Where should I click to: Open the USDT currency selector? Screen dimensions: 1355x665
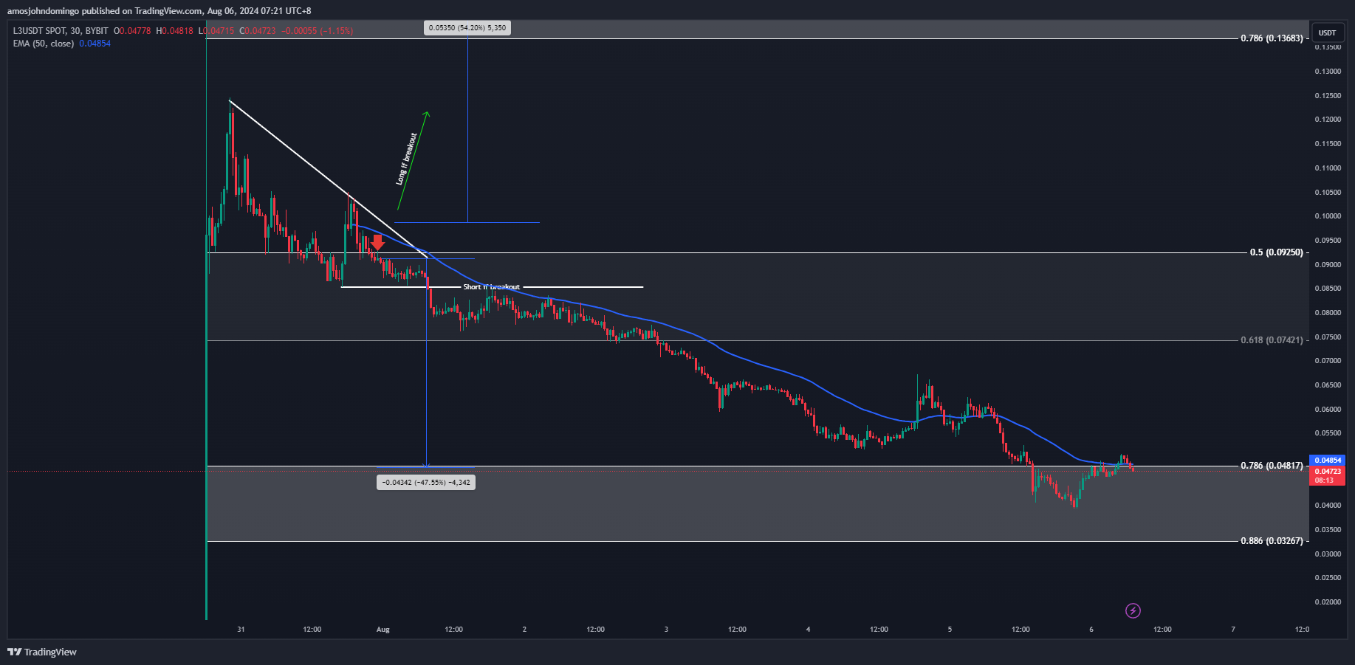[x=1327, y=32]
